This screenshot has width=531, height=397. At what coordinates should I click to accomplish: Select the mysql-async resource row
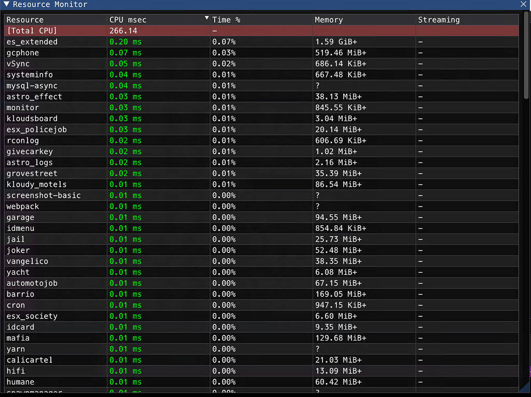click(156, 85)
